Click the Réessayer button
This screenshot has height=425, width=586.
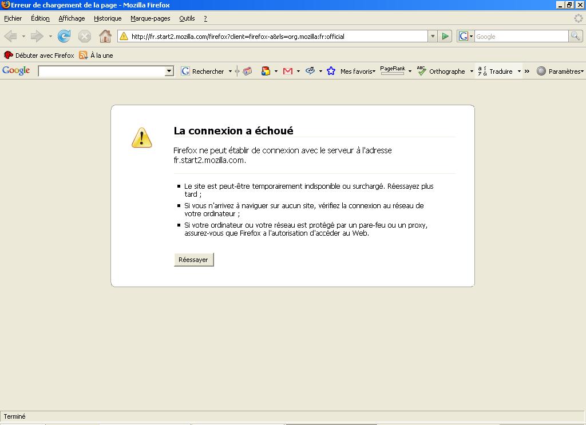tap(193, 260)
